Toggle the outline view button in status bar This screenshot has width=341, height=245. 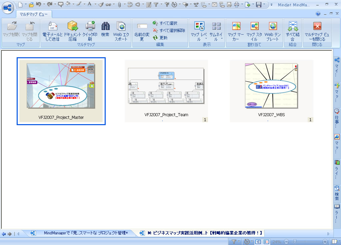[266, 242]
